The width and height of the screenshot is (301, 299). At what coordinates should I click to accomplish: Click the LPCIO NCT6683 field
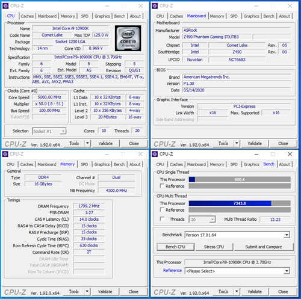237,60
